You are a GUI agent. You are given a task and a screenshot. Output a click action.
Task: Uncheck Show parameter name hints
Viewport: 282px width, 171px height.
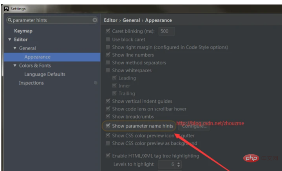(x=108, y=126)
